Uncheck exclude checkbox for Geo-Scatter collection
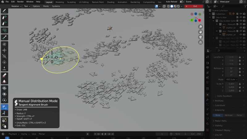This screenshot has width=247, height=139. [237, 17]
